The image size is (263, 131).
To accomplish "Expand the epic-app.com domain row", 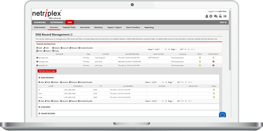I will pos(37,58).
